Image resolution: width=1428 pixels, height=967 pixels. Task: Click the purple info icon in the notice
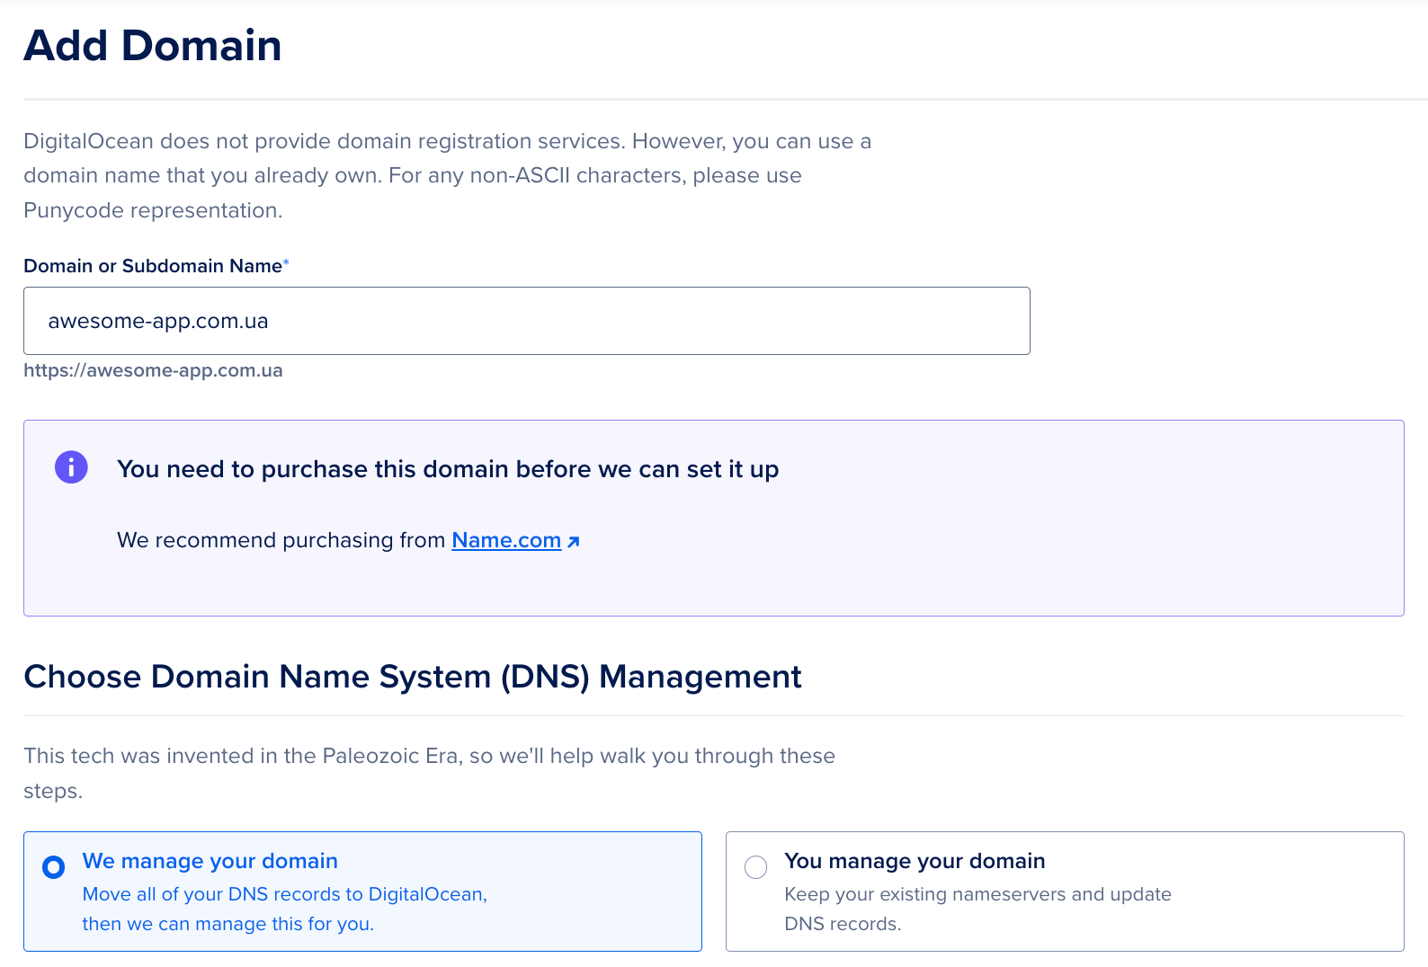point(71,467)
